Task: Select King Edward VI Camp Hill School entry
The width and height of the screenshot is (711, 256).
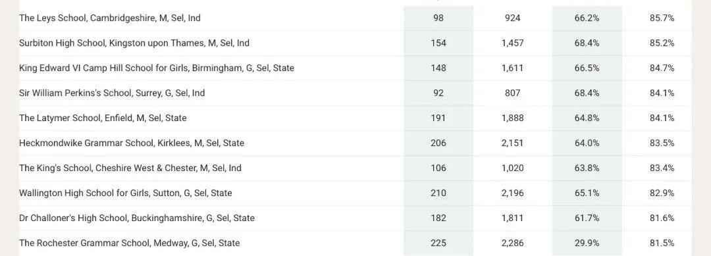Action: 157,68
